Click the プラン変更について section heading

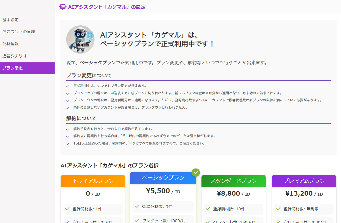[x=89, y=76]
